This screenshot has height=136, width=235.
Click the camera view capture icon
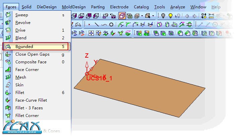point(113,16)
